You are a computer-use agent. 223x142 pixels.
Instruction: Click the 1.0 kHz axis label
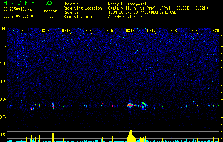pyautogui.click(x=3, y=64)
